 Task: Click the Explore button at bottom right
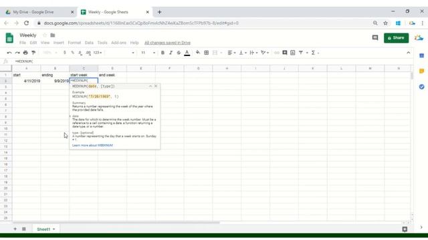[x=405, y=229]
